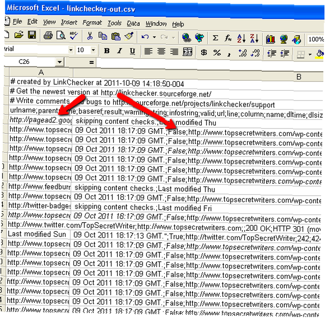This screenshot has width=325, height=318.
Task: Redo the last undone action
Action: click(164, 37)
